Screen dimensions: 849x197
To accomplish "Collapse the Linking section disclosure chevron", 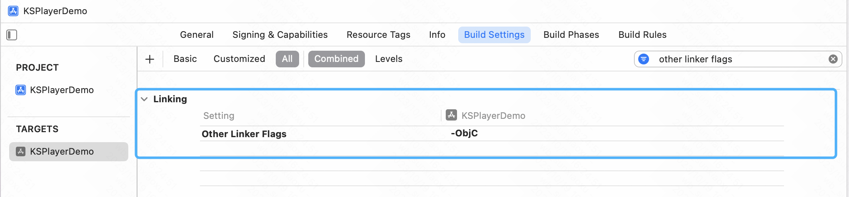I will 144,99.
